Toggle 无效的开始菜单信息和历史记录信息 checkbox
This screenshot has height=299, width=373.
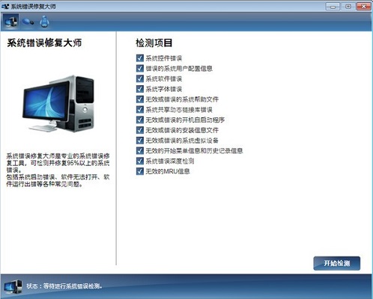[x=140, y=150]
